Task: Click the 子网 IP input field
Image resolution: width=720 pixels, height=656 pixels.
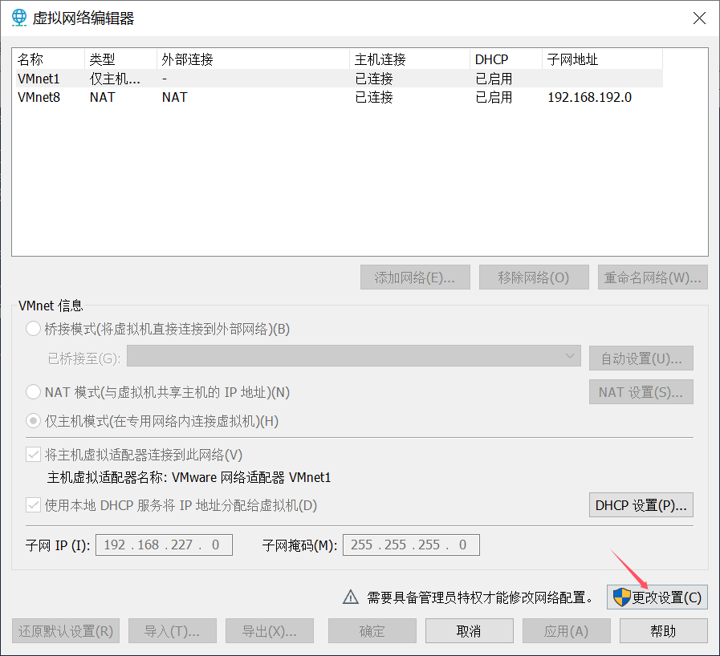Action: click(164, 545)
